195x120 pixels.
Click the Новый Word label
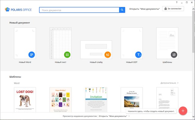(x=25, y=62)
